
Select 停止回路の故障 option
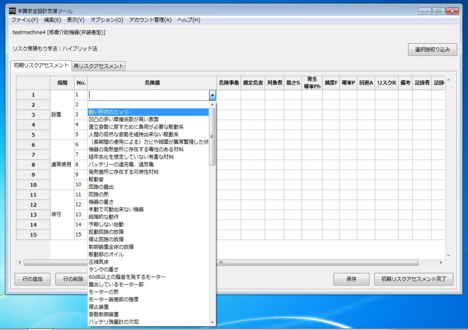click(x=148, y=240)
